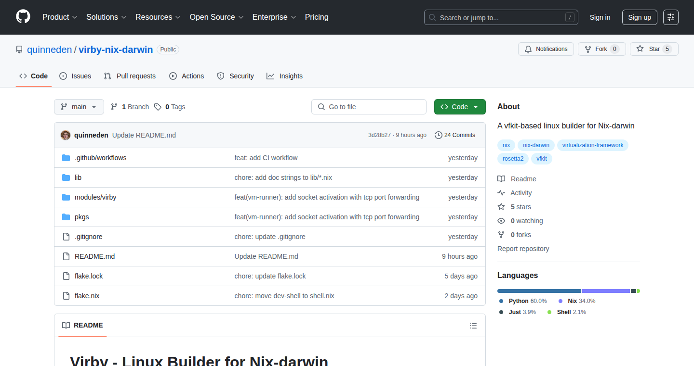This screenshot has height=366, width=694.
Task: Switch to the Issues tab
Action: [75, 76]
